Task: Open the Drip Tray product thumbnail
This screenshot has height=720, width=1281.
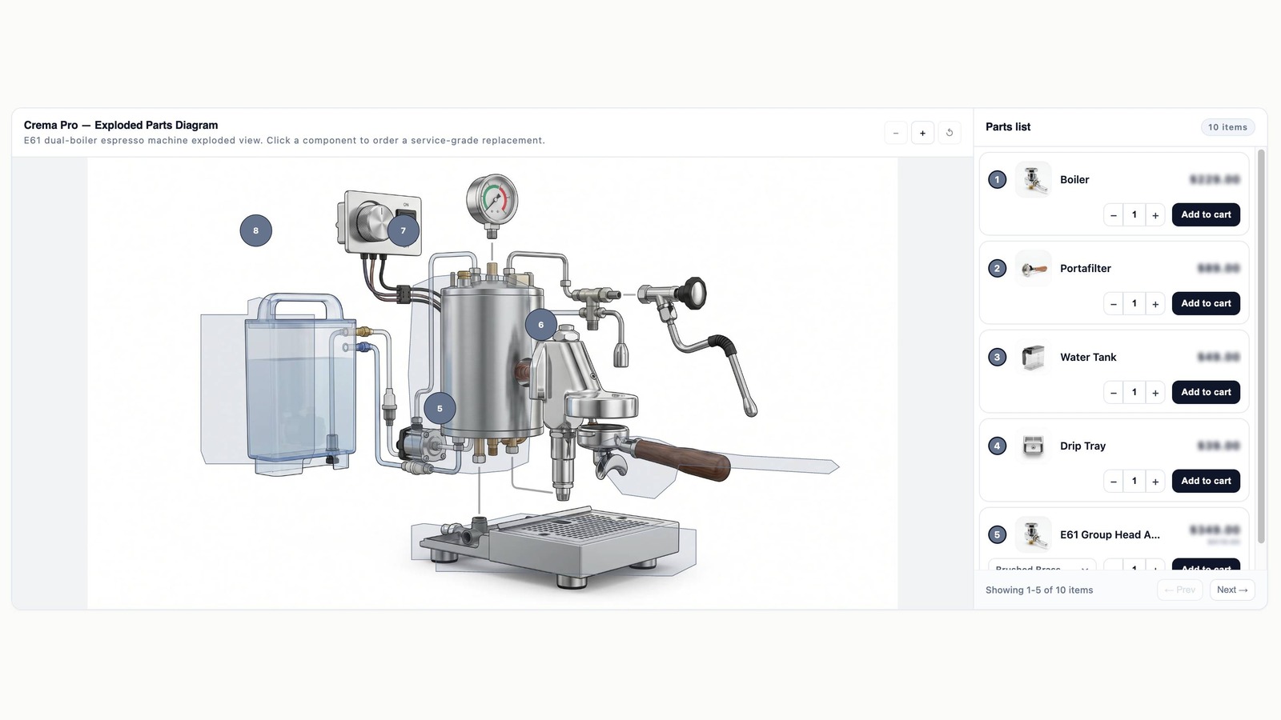Action: 1034,446
